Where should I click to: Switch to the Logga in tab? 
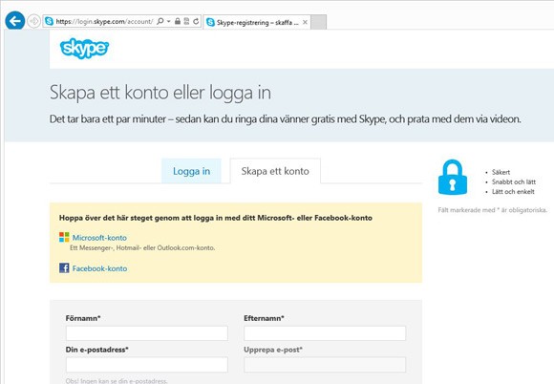coord(191,171)
